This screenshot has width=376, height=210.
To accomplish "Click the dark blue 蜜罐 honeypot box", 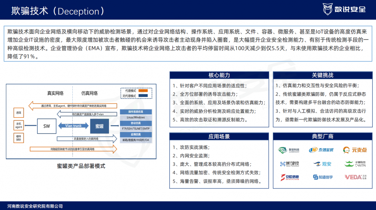I will click(x=100, y=126).
